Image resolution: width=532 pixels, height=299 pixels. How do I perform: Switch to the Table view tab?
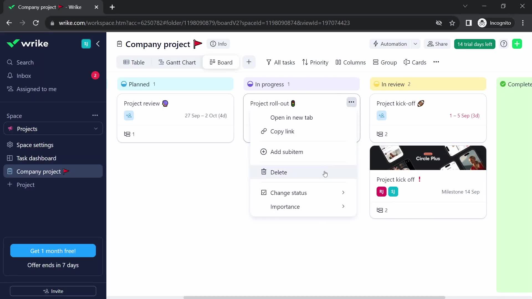pyautogui.click(x=134, y=62)
